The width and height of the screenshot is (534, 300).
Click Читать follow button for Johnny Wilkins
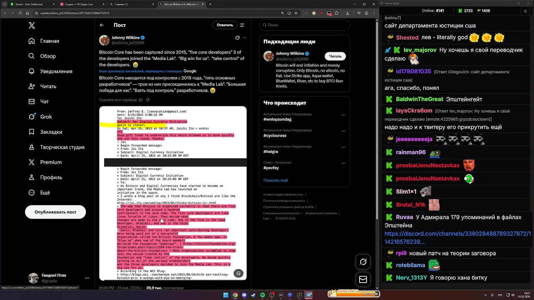coord(335,56)
